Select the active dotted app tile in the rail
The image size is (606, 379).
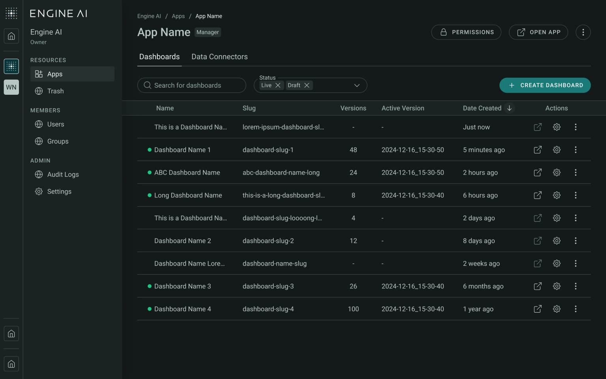click(11, 66)
